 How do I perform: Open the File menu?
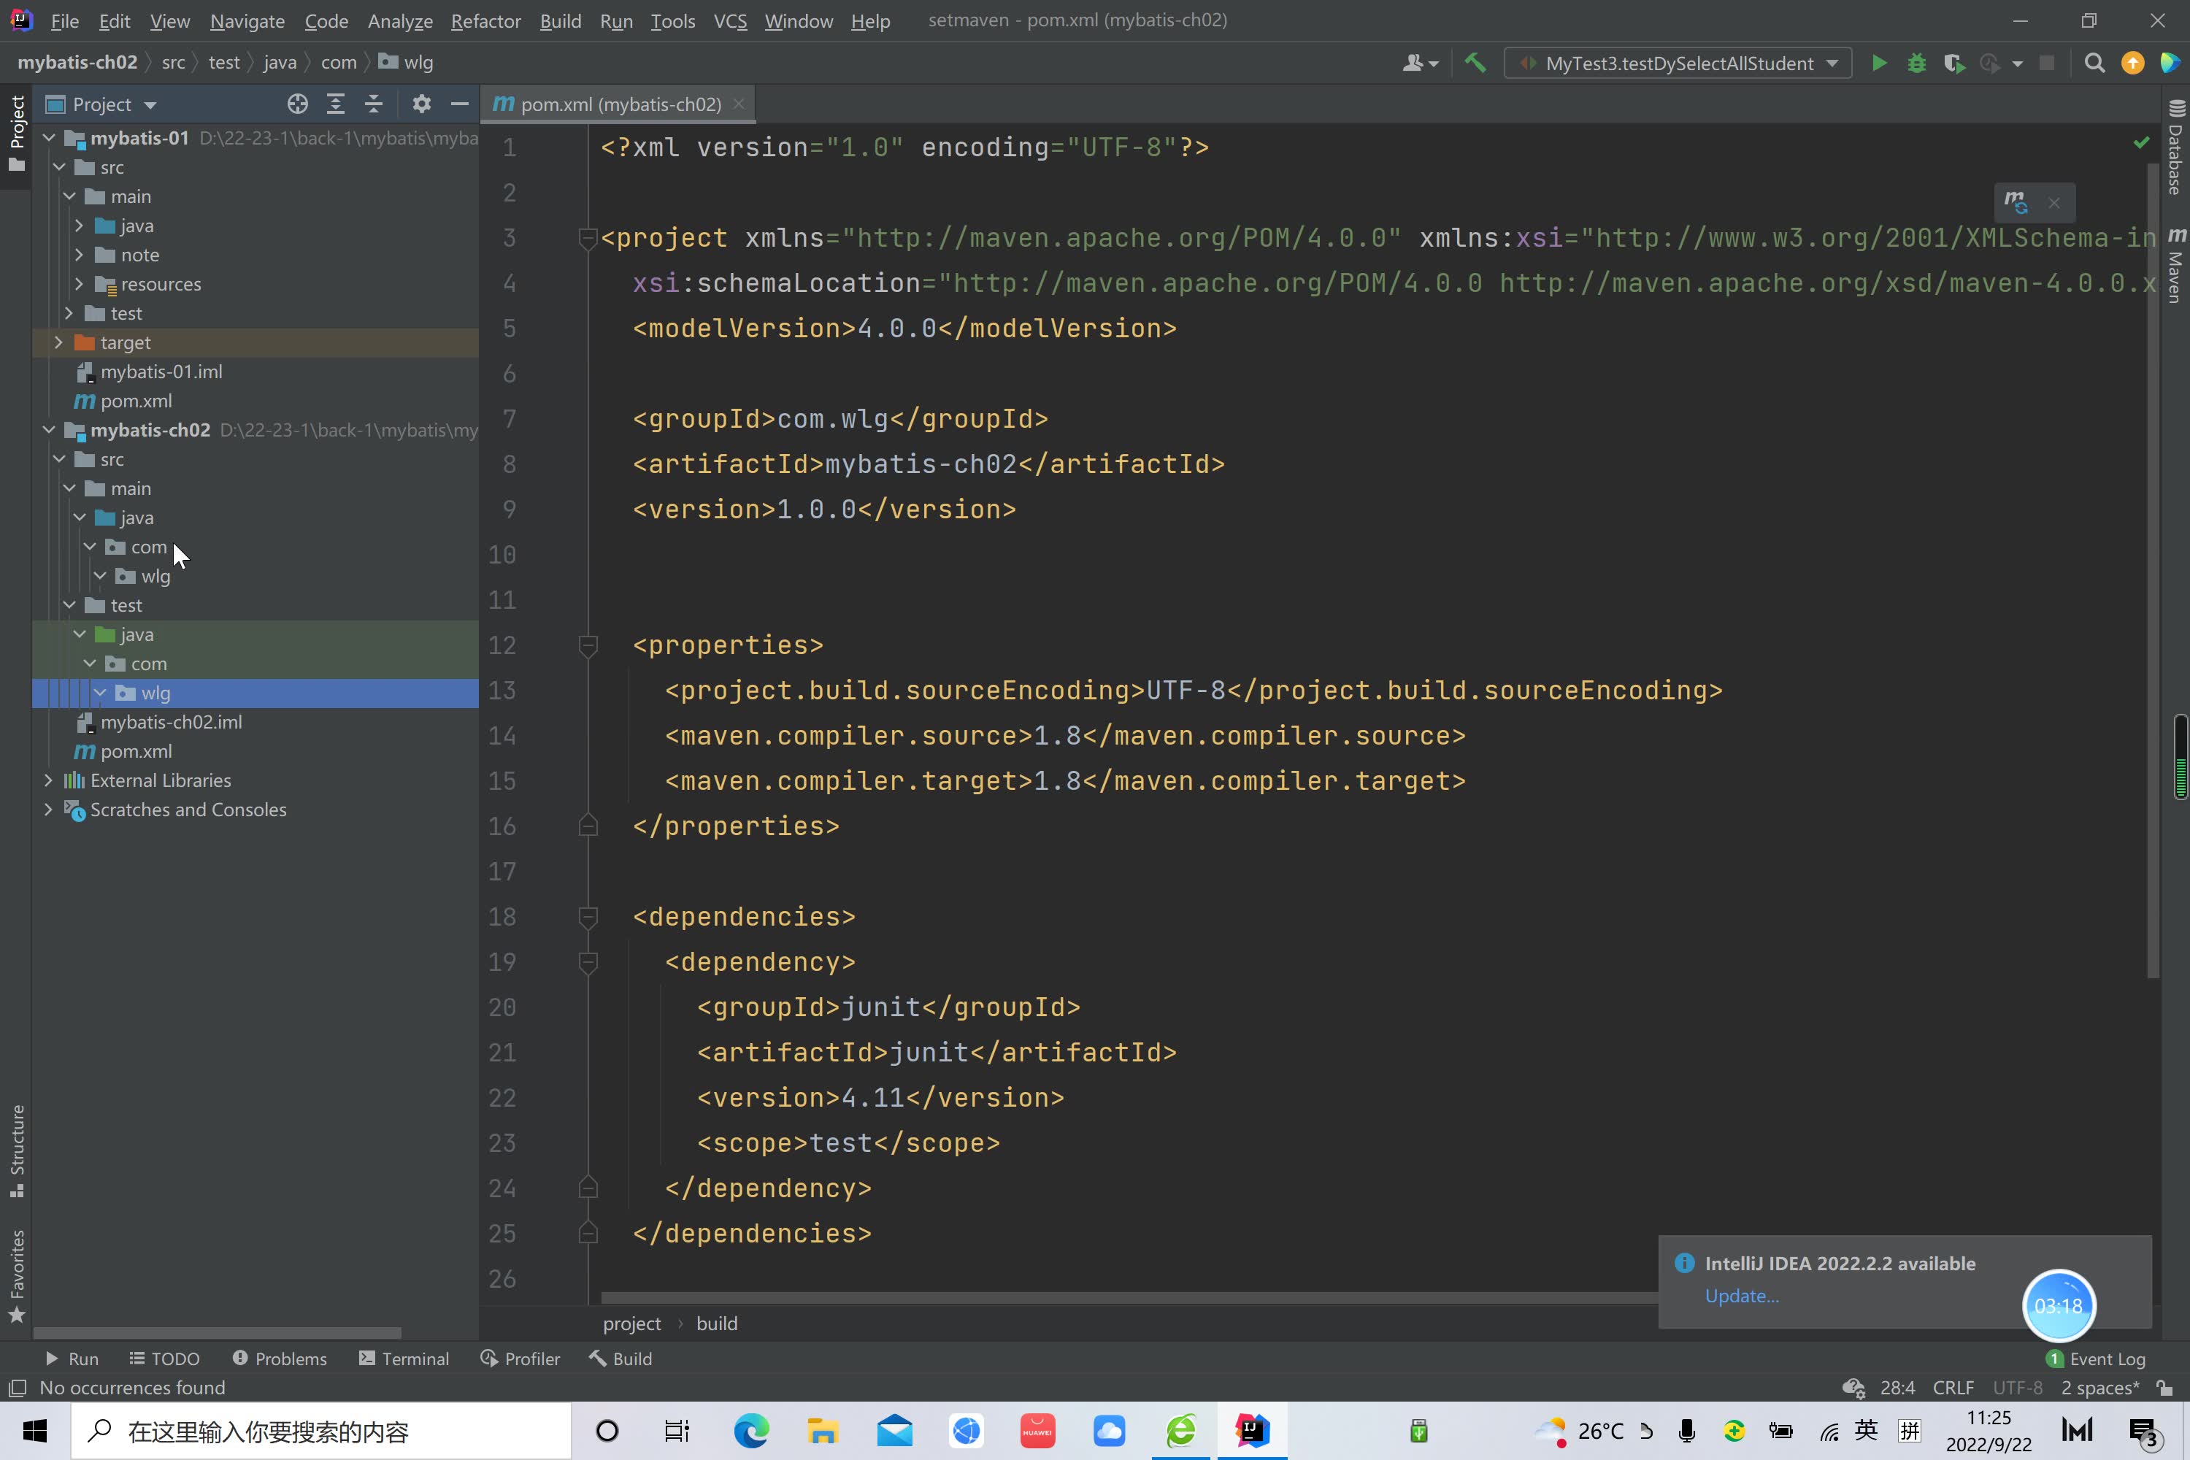tap(64, 20)
